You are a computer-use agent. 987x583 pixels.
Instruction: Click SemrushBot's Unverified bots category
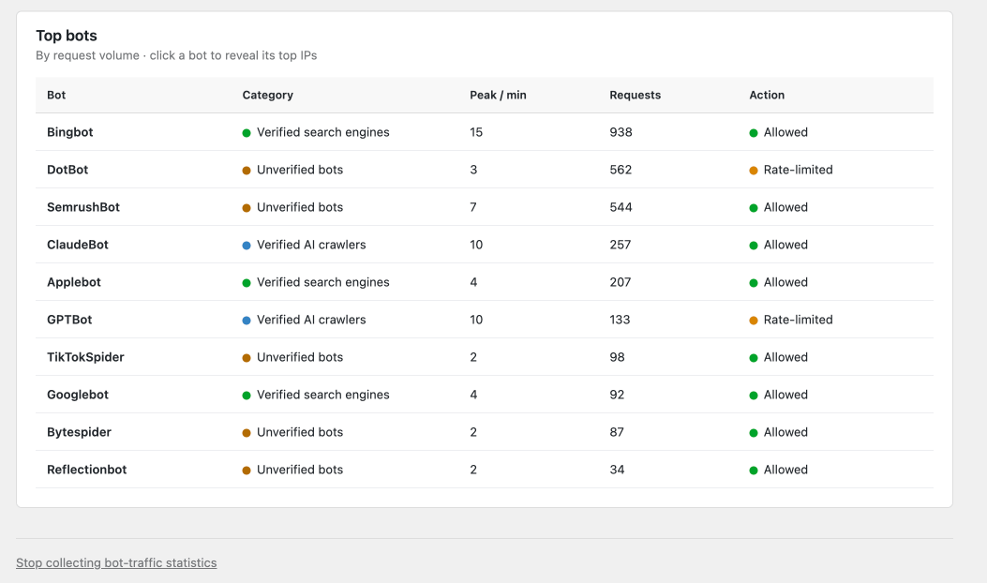tap(292, 207)
